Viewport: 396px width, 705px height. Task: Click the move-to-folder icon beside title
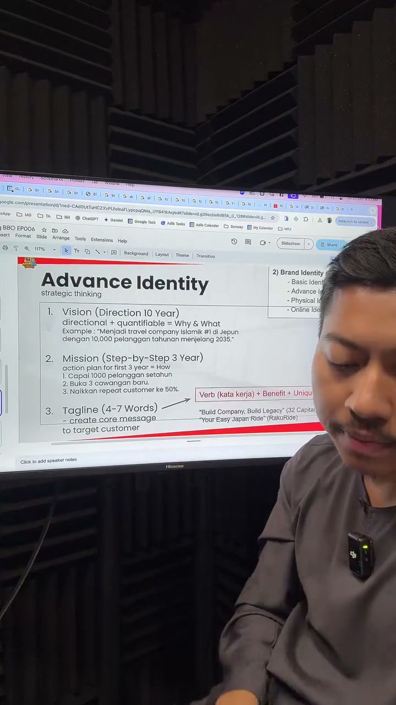(x=54, y=230)
